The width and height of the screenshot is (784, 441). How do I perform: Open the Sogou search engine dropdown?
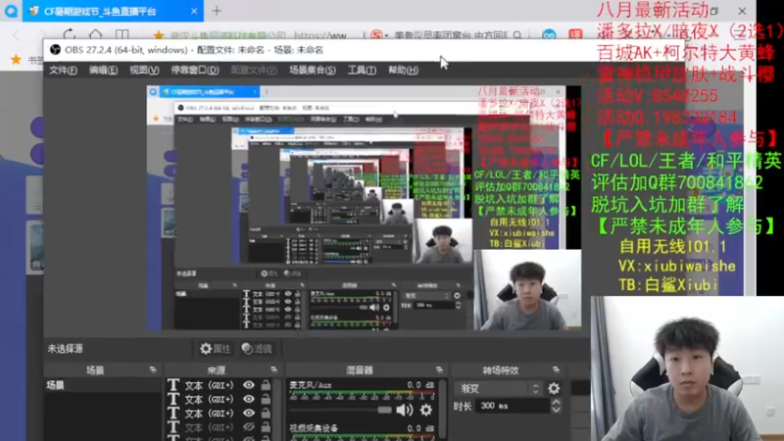(378, 35)
